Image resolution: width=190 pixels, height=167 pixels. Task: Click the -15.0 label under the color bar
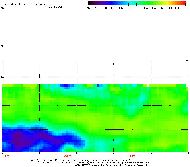point(89,8)
